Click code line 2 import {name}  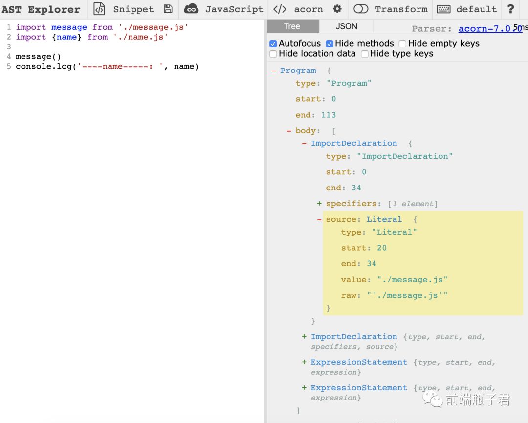click(91, 37)
